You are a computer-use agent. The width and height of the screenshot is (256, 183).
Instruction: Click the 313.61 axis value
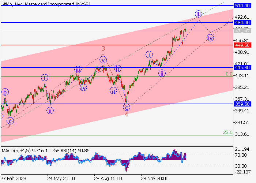pos(242,134)
